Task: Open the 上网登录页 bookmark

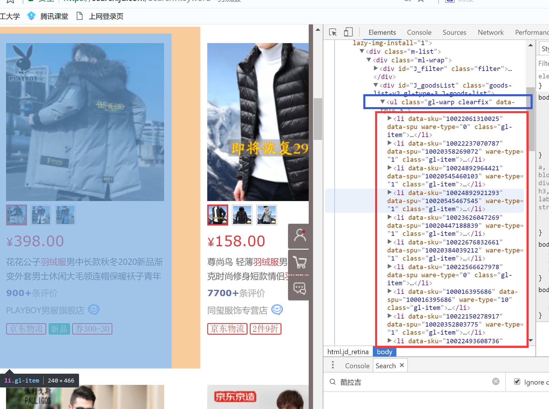Action: (105, 16)
